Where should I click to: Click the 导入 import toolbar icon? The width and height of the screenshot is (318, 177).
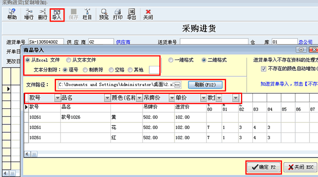tap(57, 15)
